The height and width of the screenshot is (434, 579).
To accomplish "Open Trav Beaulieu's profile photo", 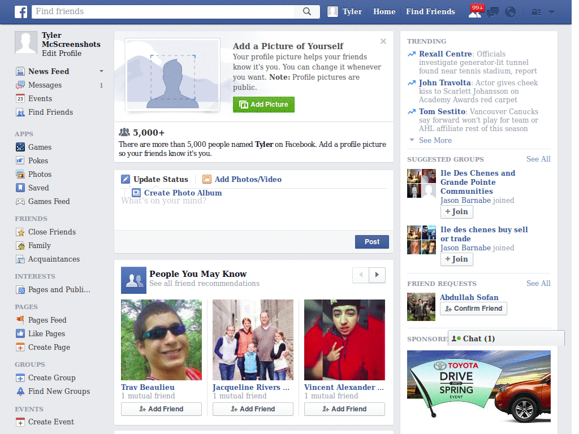I will (161, 340).
